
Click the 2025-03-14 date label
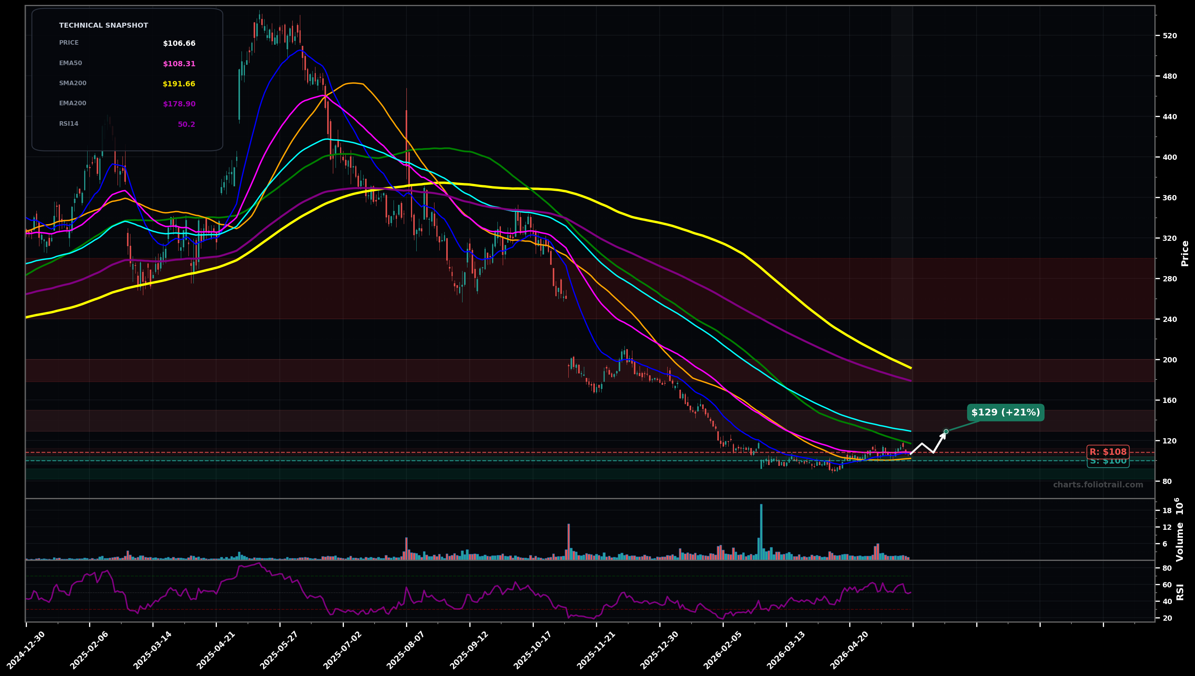click(x=152, y=650)
